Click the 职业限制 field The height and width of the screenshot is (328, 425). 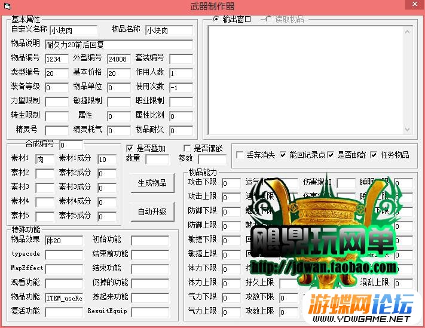coord(181,102)
